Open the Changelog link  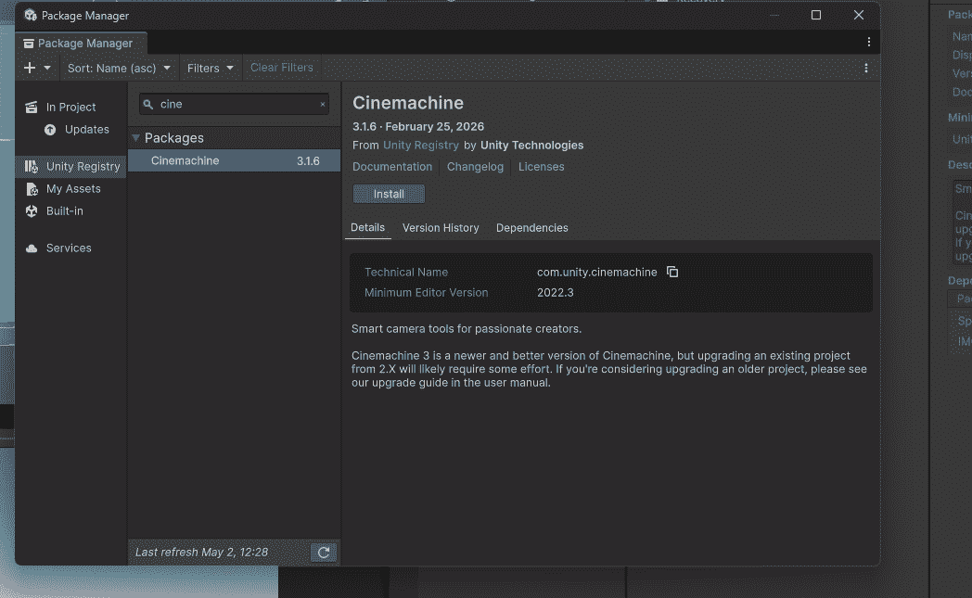tap(475, 167)
